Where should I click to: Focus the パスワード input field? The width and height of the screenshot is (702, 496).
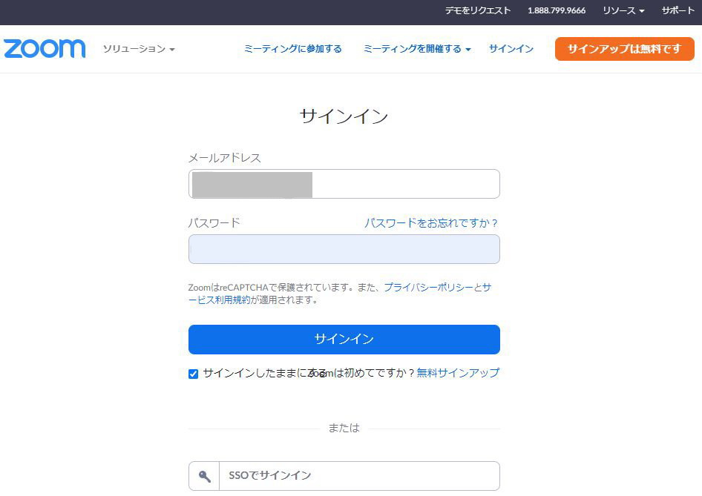click(344, 249)
